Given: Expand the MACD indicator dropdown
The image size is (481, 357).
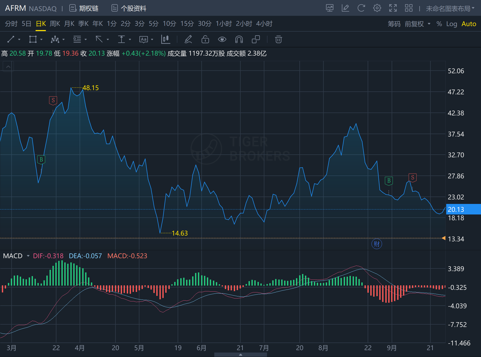Looking at the screenshot, I should (x=28, y=256).
